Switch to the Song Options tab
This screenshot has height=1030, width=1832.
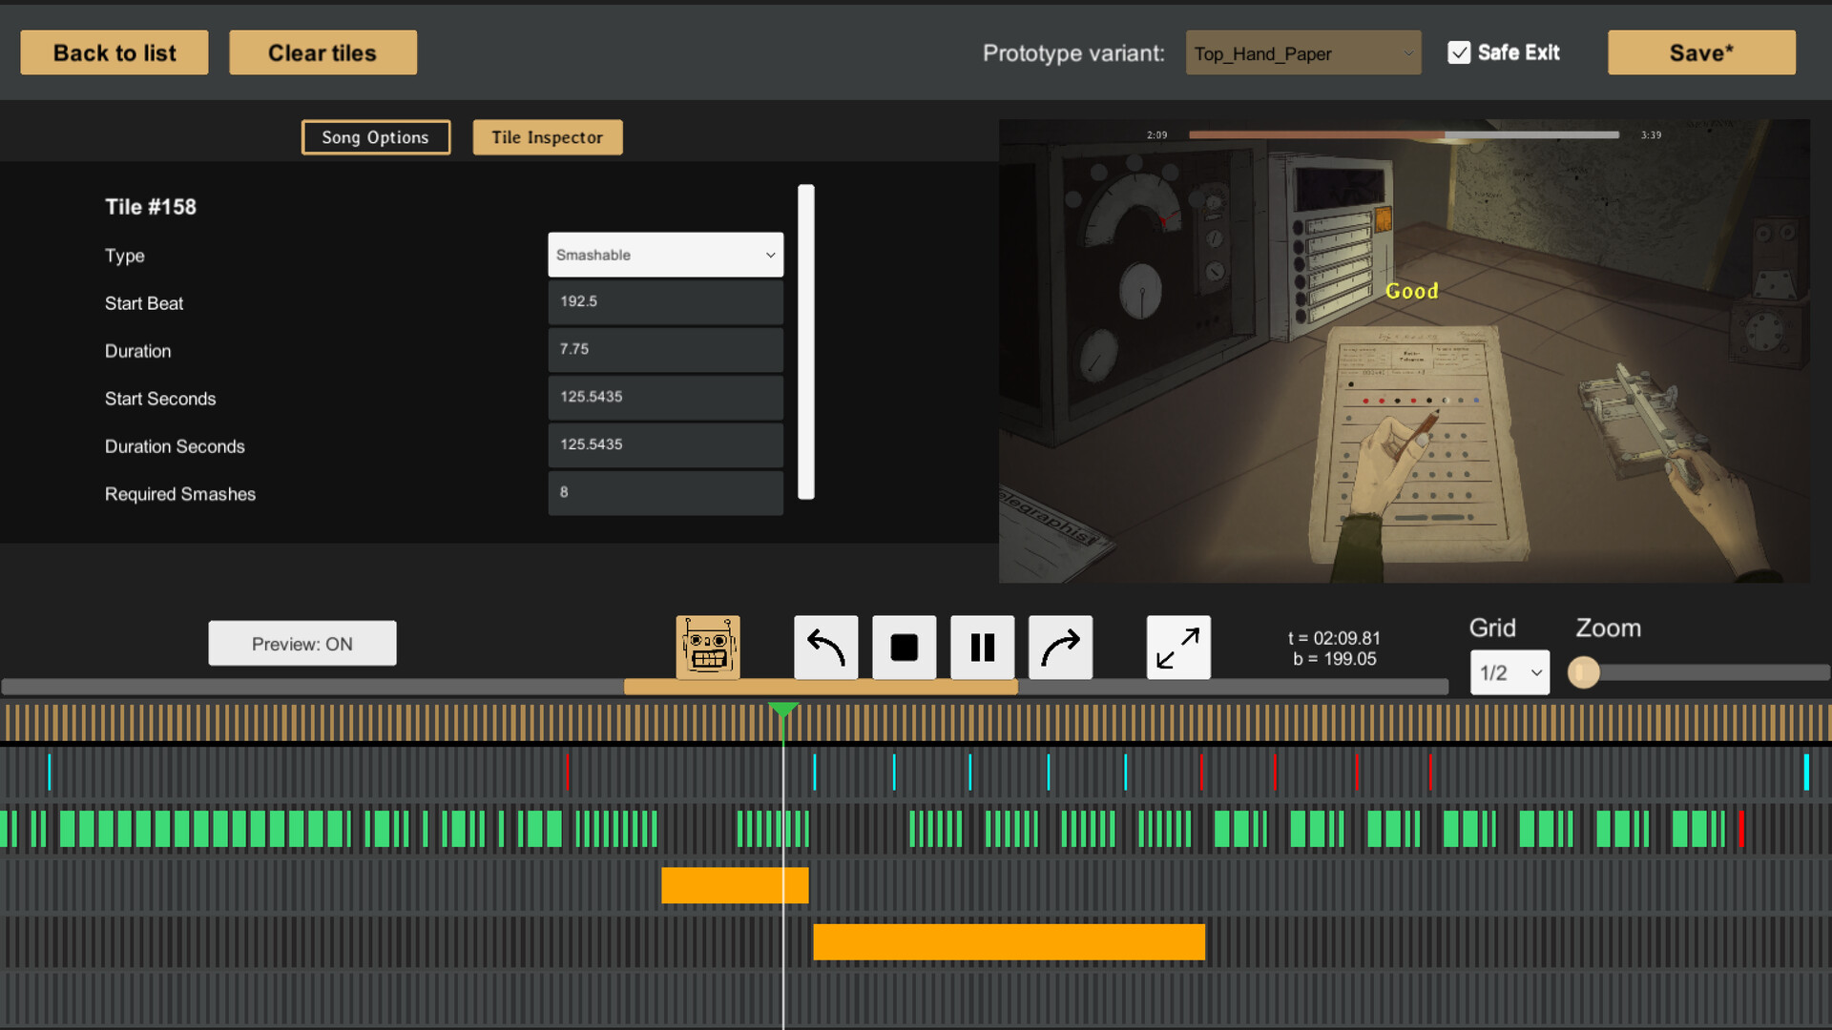point(376,137)
